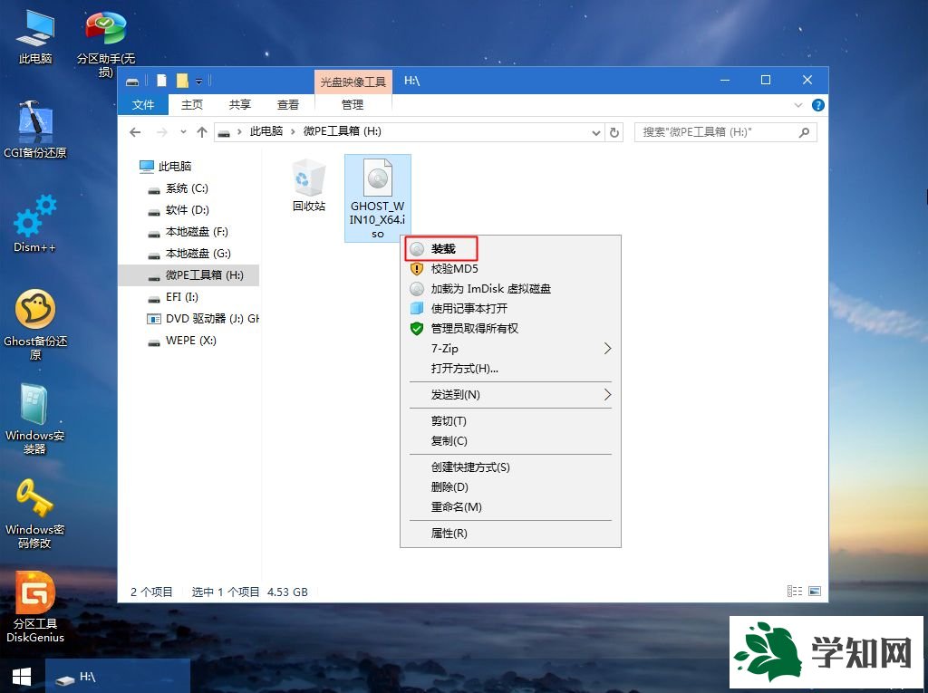Image resolution: width=928 pixels, height=693 pixels.
Task: Click the Back navigation arrow button
Action: point(135,131)
